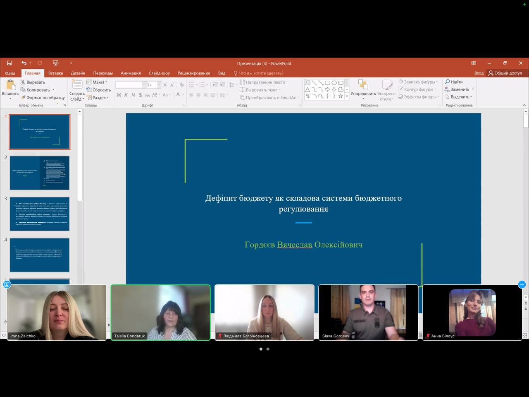529x397 pixels.
Task: Select the oval shape in shapes gallery
Action: coord(334,83)
